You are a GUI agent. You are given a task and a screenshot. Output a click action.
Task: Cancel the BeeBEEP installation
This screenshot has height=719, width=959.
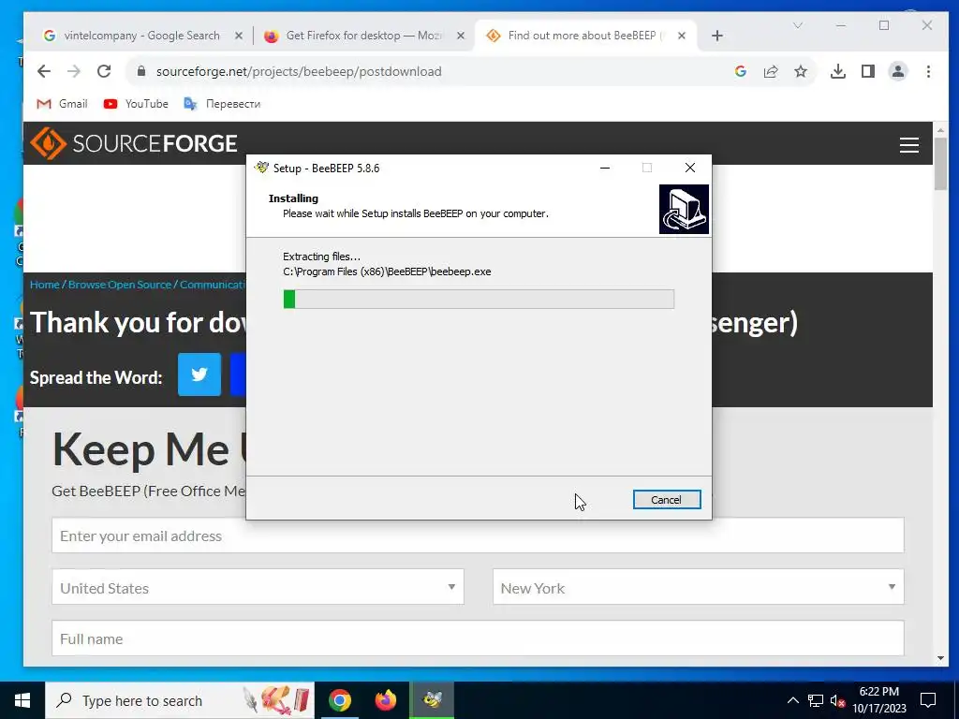click(x=666, y=500)
